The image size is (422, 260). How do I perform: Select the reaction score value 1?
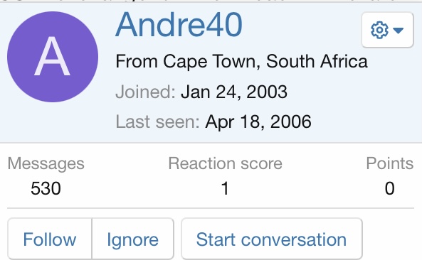225,188
